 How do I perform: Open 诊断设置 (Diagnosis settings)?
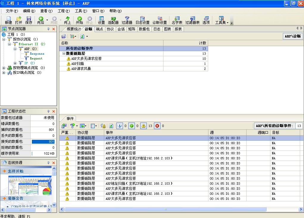(160, 20)
